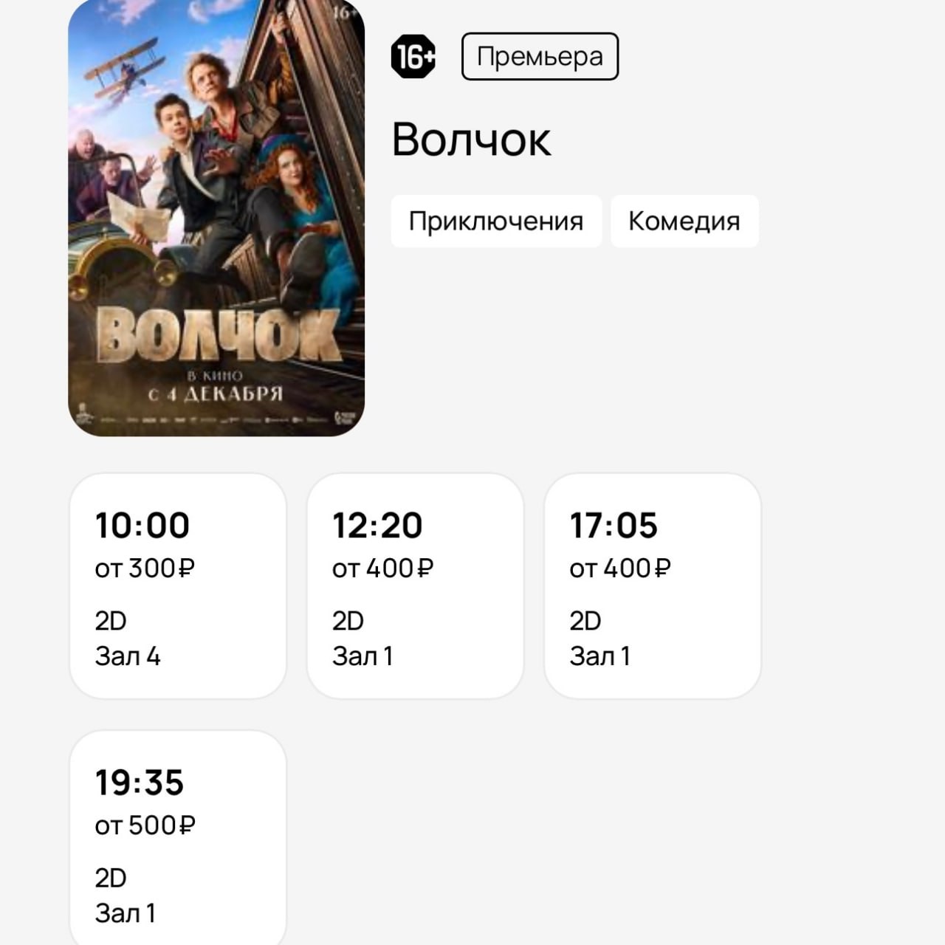
Task: Click 'Зал 1' under the 17:05 session
Action: [599, 655]
